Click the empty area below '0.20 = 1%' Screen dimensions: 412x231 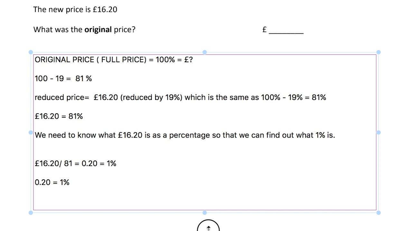204,199
